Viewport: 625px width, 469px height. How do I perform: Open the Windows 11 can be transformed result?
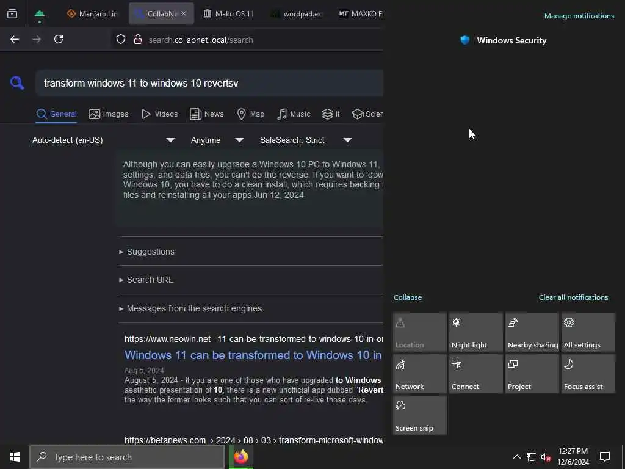(x=253, y=355)
